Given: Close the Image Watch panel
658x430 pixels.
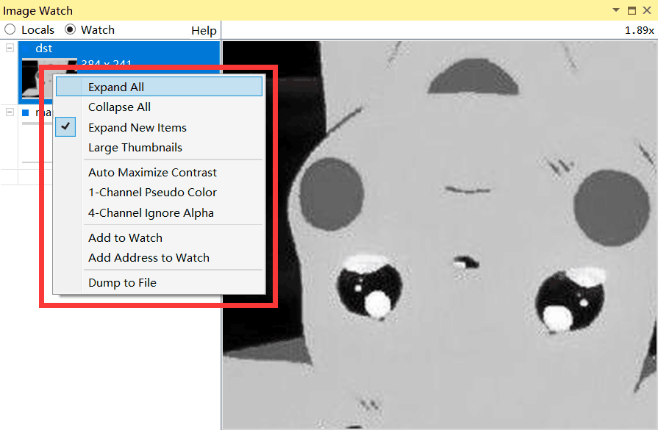Looking at the screenshot, I should coord(647,10).
